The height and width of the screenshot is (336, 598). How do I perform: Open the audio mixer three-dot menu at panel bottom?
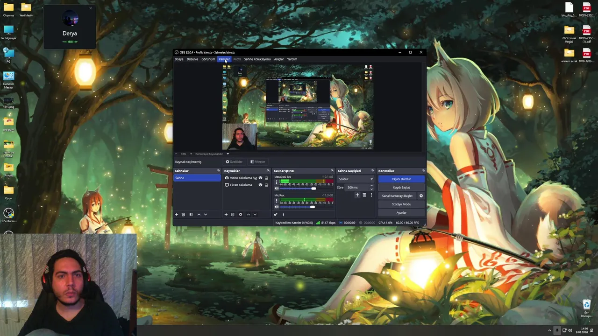pyautogui.click(x=283, y=215)
